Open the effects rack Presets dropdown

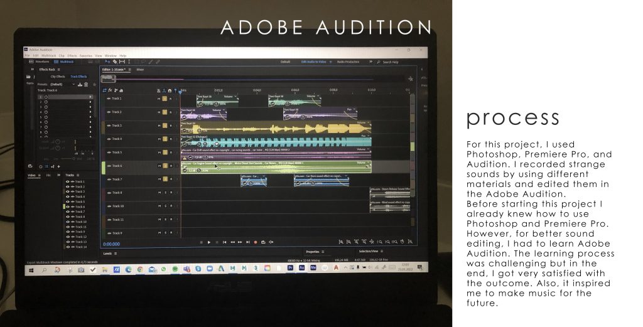tap(73, 84)
